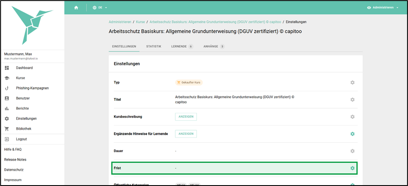Open the DE language dropdown
The height and width of the screenshot is (186, 408).
[100, 8]
